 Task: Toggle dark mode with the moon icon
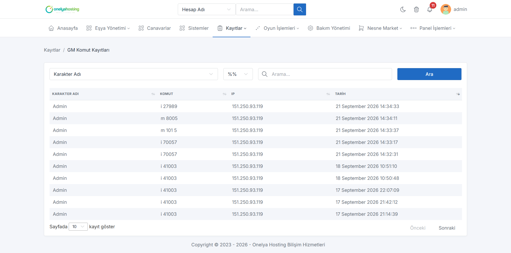[403, 10]
